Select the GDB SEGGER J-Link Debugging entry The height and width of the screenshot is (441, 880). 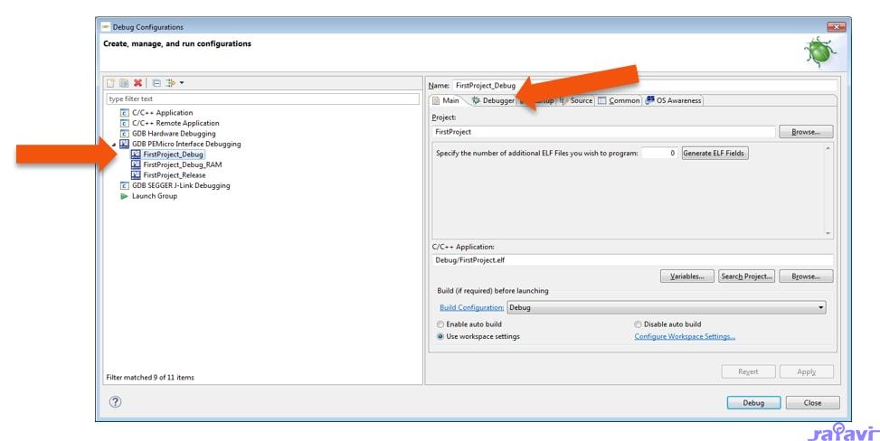[180, 185]
